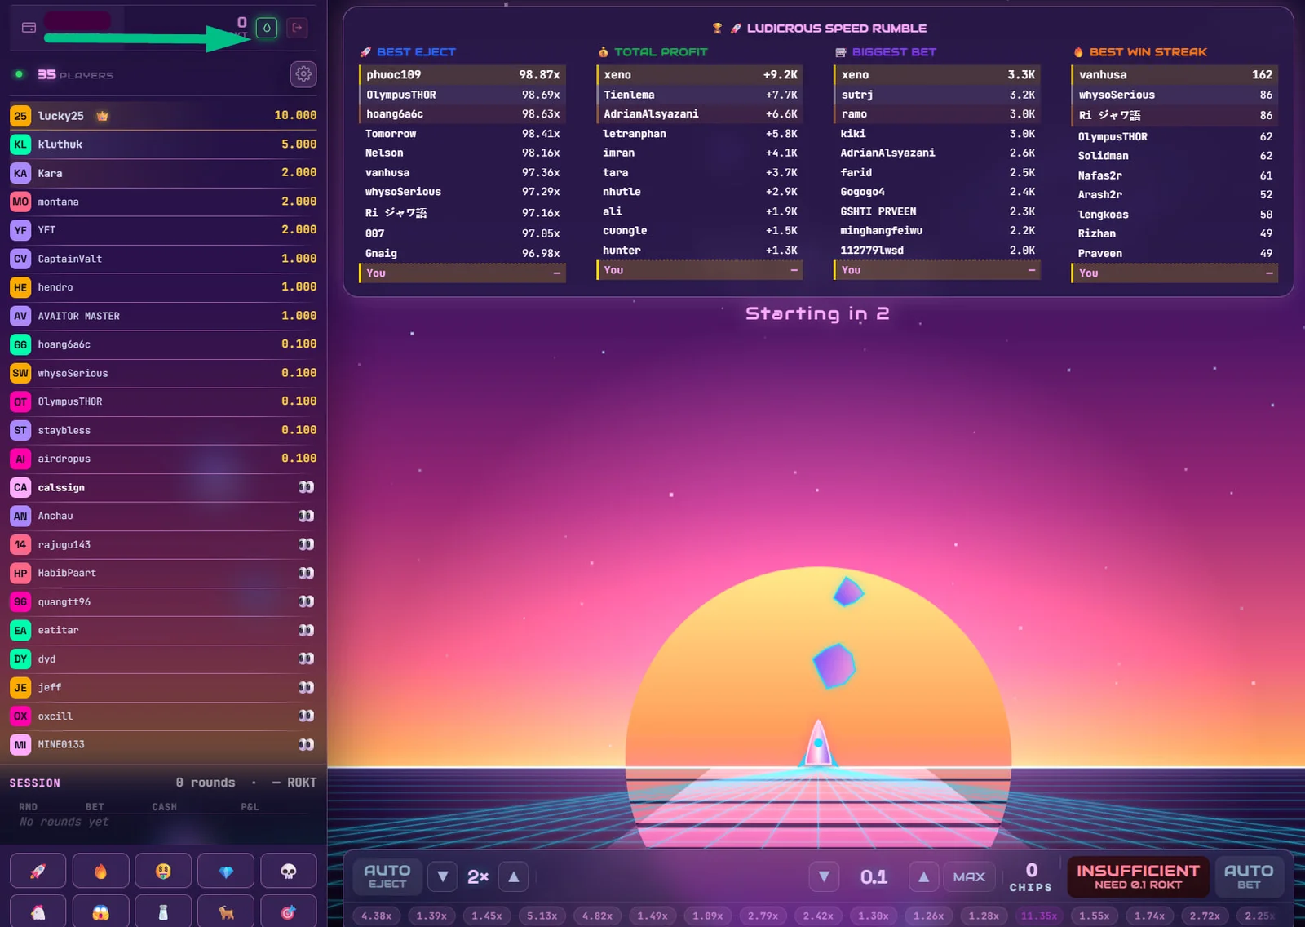Toggle the Auto Eject option

[x=387, y=876]
